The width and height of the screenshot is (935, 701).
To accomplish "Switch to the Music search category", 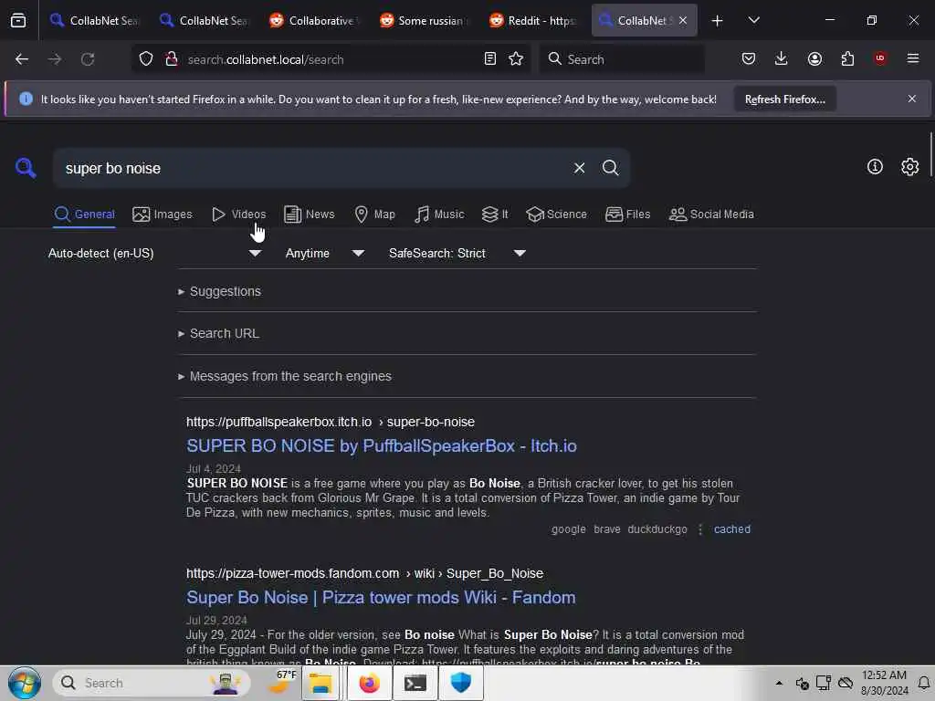I will click(439, 214).
